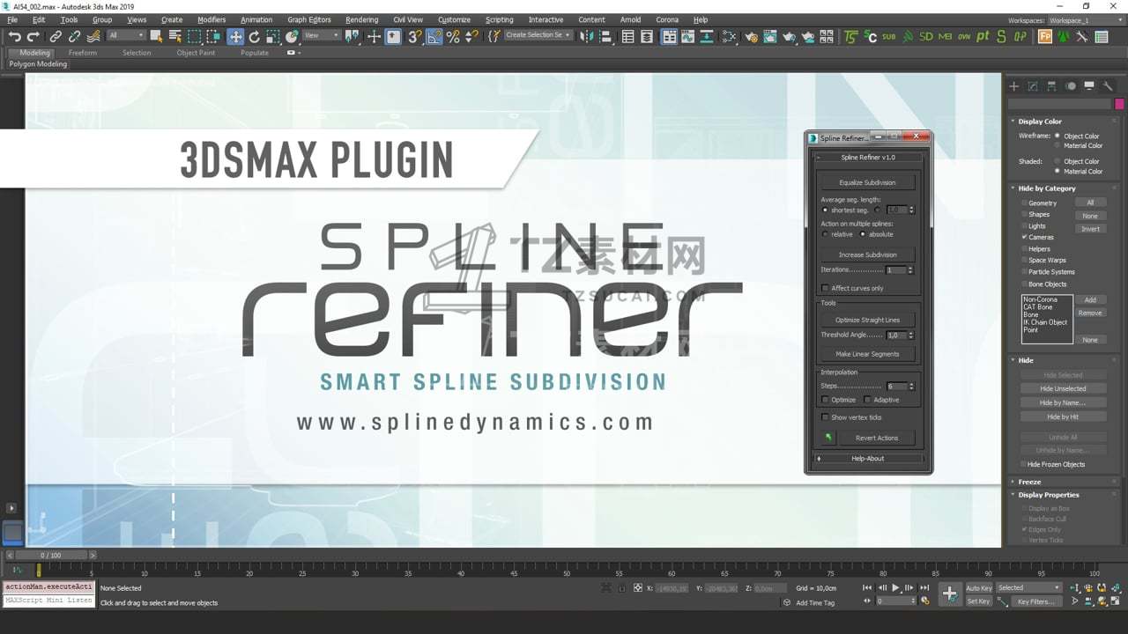The width and height of the screenshot is (1128, 634).
Task: Play the animation
Action: (896, 587)
